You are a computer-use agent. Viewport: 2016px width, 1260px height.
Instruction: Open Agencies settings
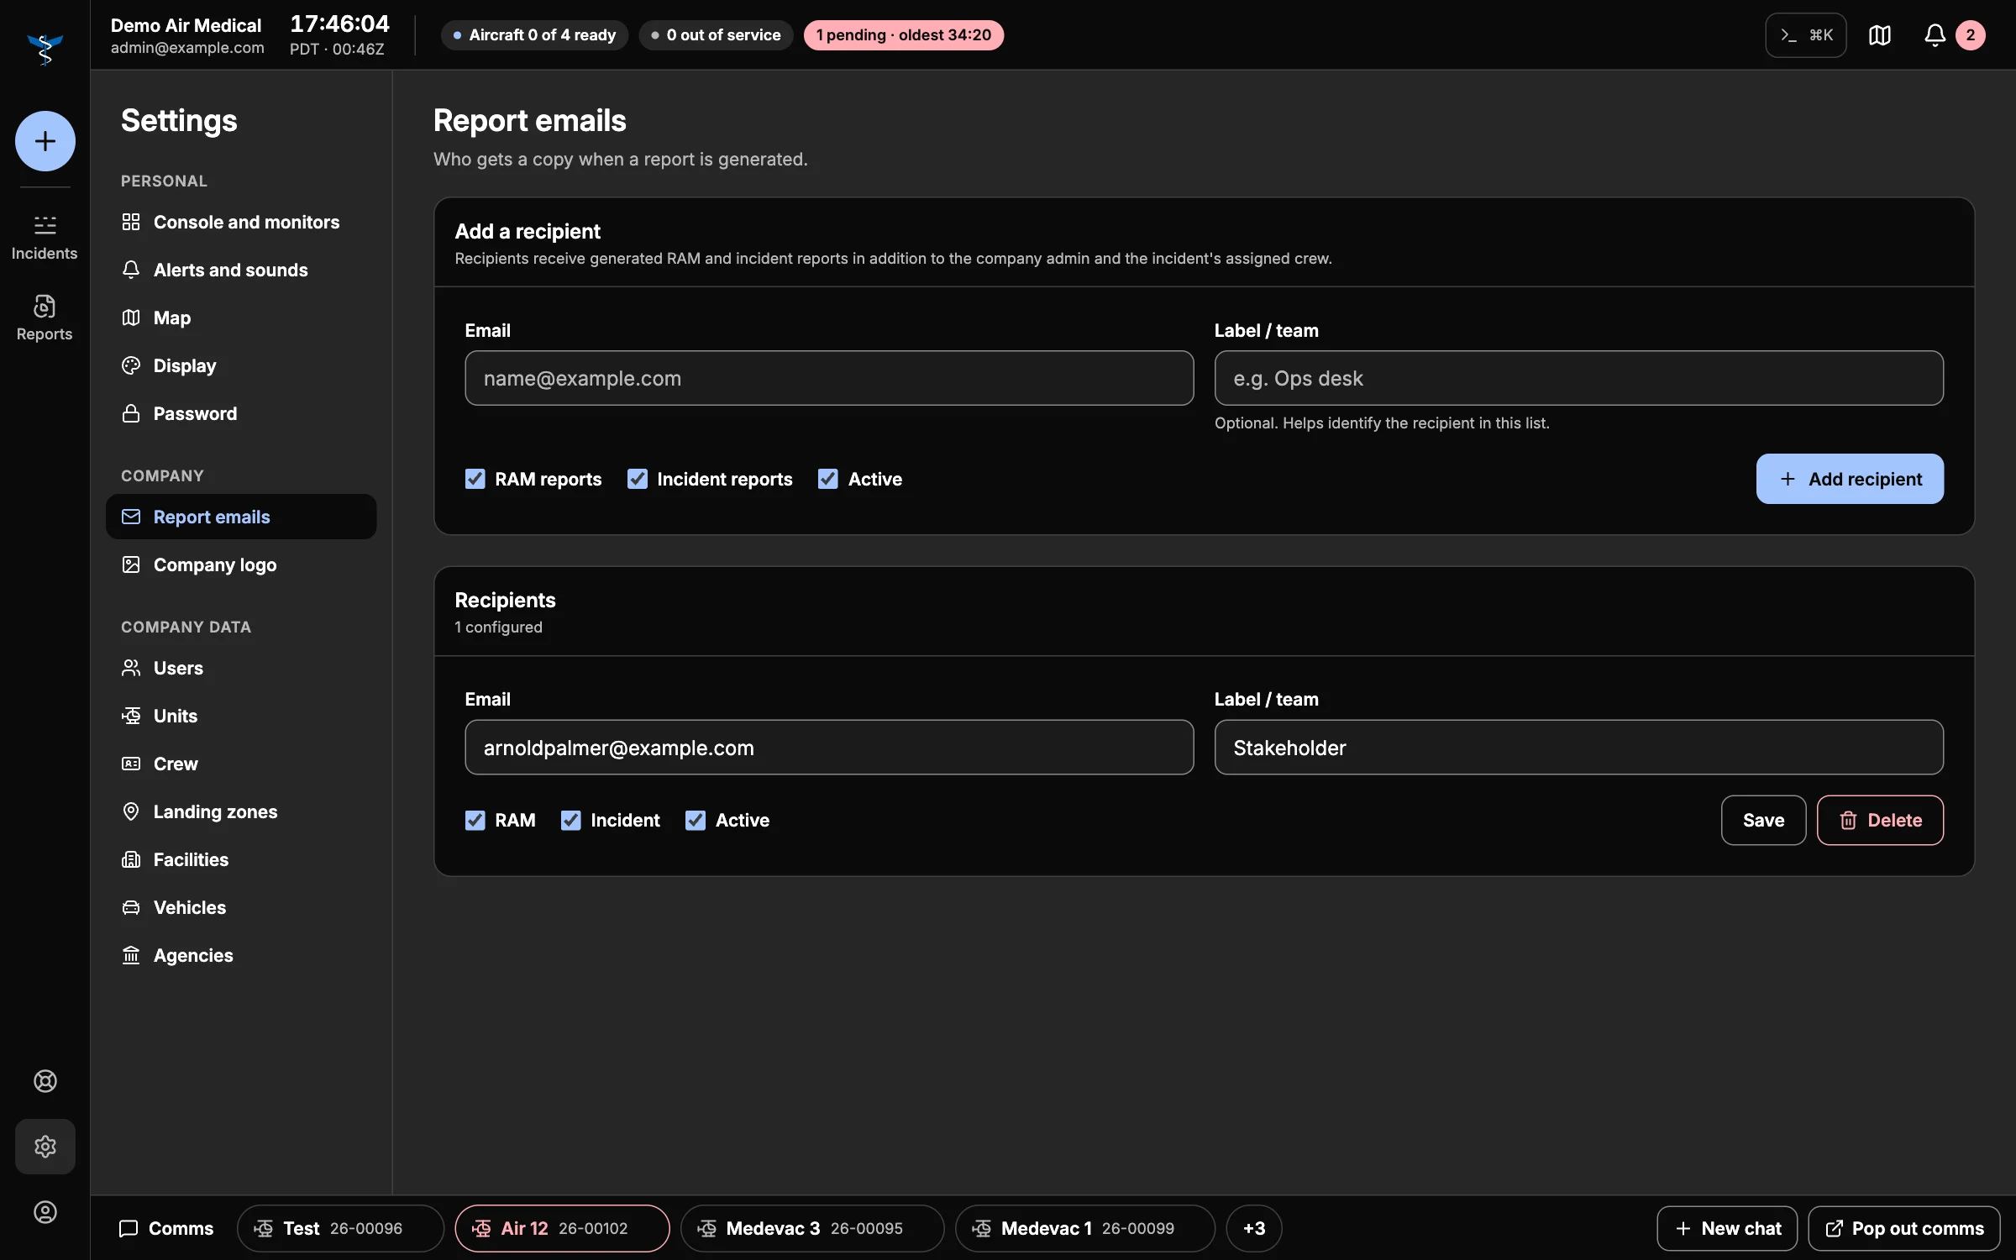(x=241, y=955)
